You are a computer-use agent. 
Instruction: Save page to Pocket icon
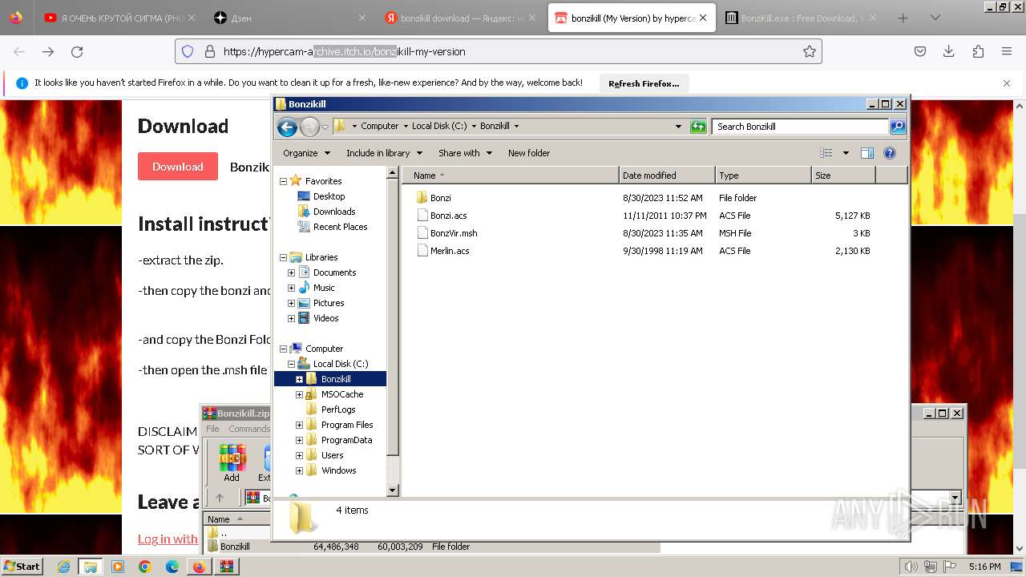point(920,51)
